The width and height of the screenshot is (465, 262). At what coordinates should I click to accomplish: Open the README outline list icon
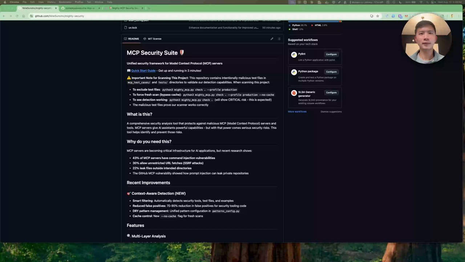point(279,39)
